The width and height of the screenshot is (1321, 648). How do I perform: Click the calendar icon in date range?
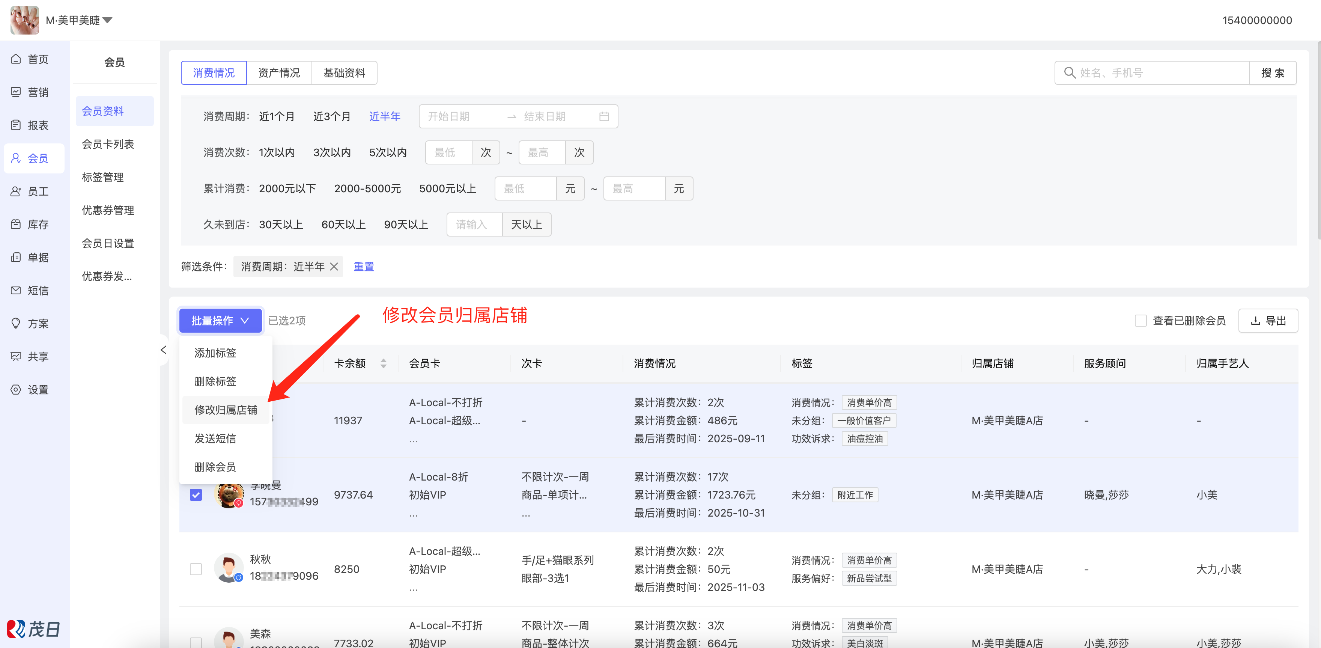tap(604, 116)
